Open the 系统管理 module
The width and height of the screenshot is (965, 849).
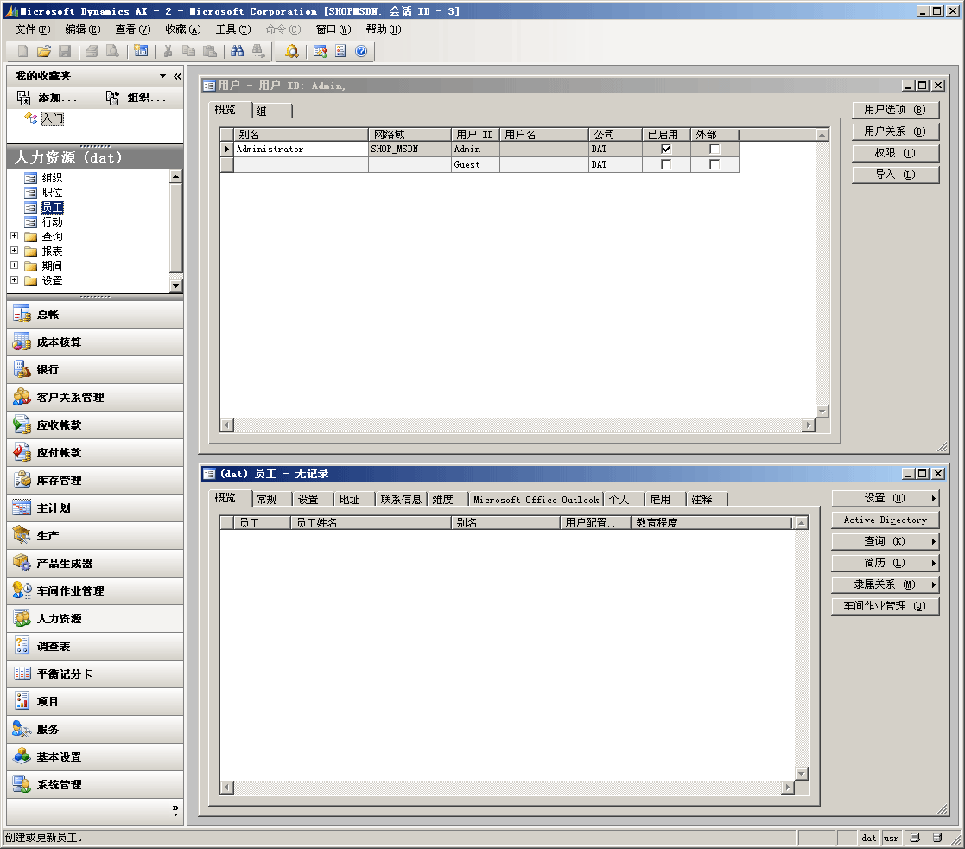95,785
